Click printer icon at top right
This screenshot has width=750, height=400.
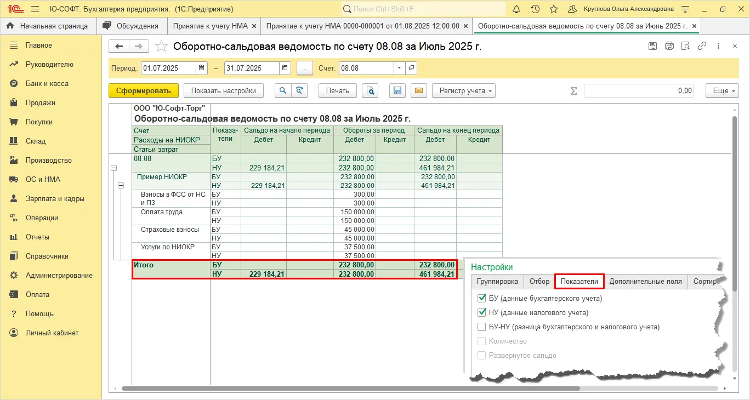[x=669, y=47]
